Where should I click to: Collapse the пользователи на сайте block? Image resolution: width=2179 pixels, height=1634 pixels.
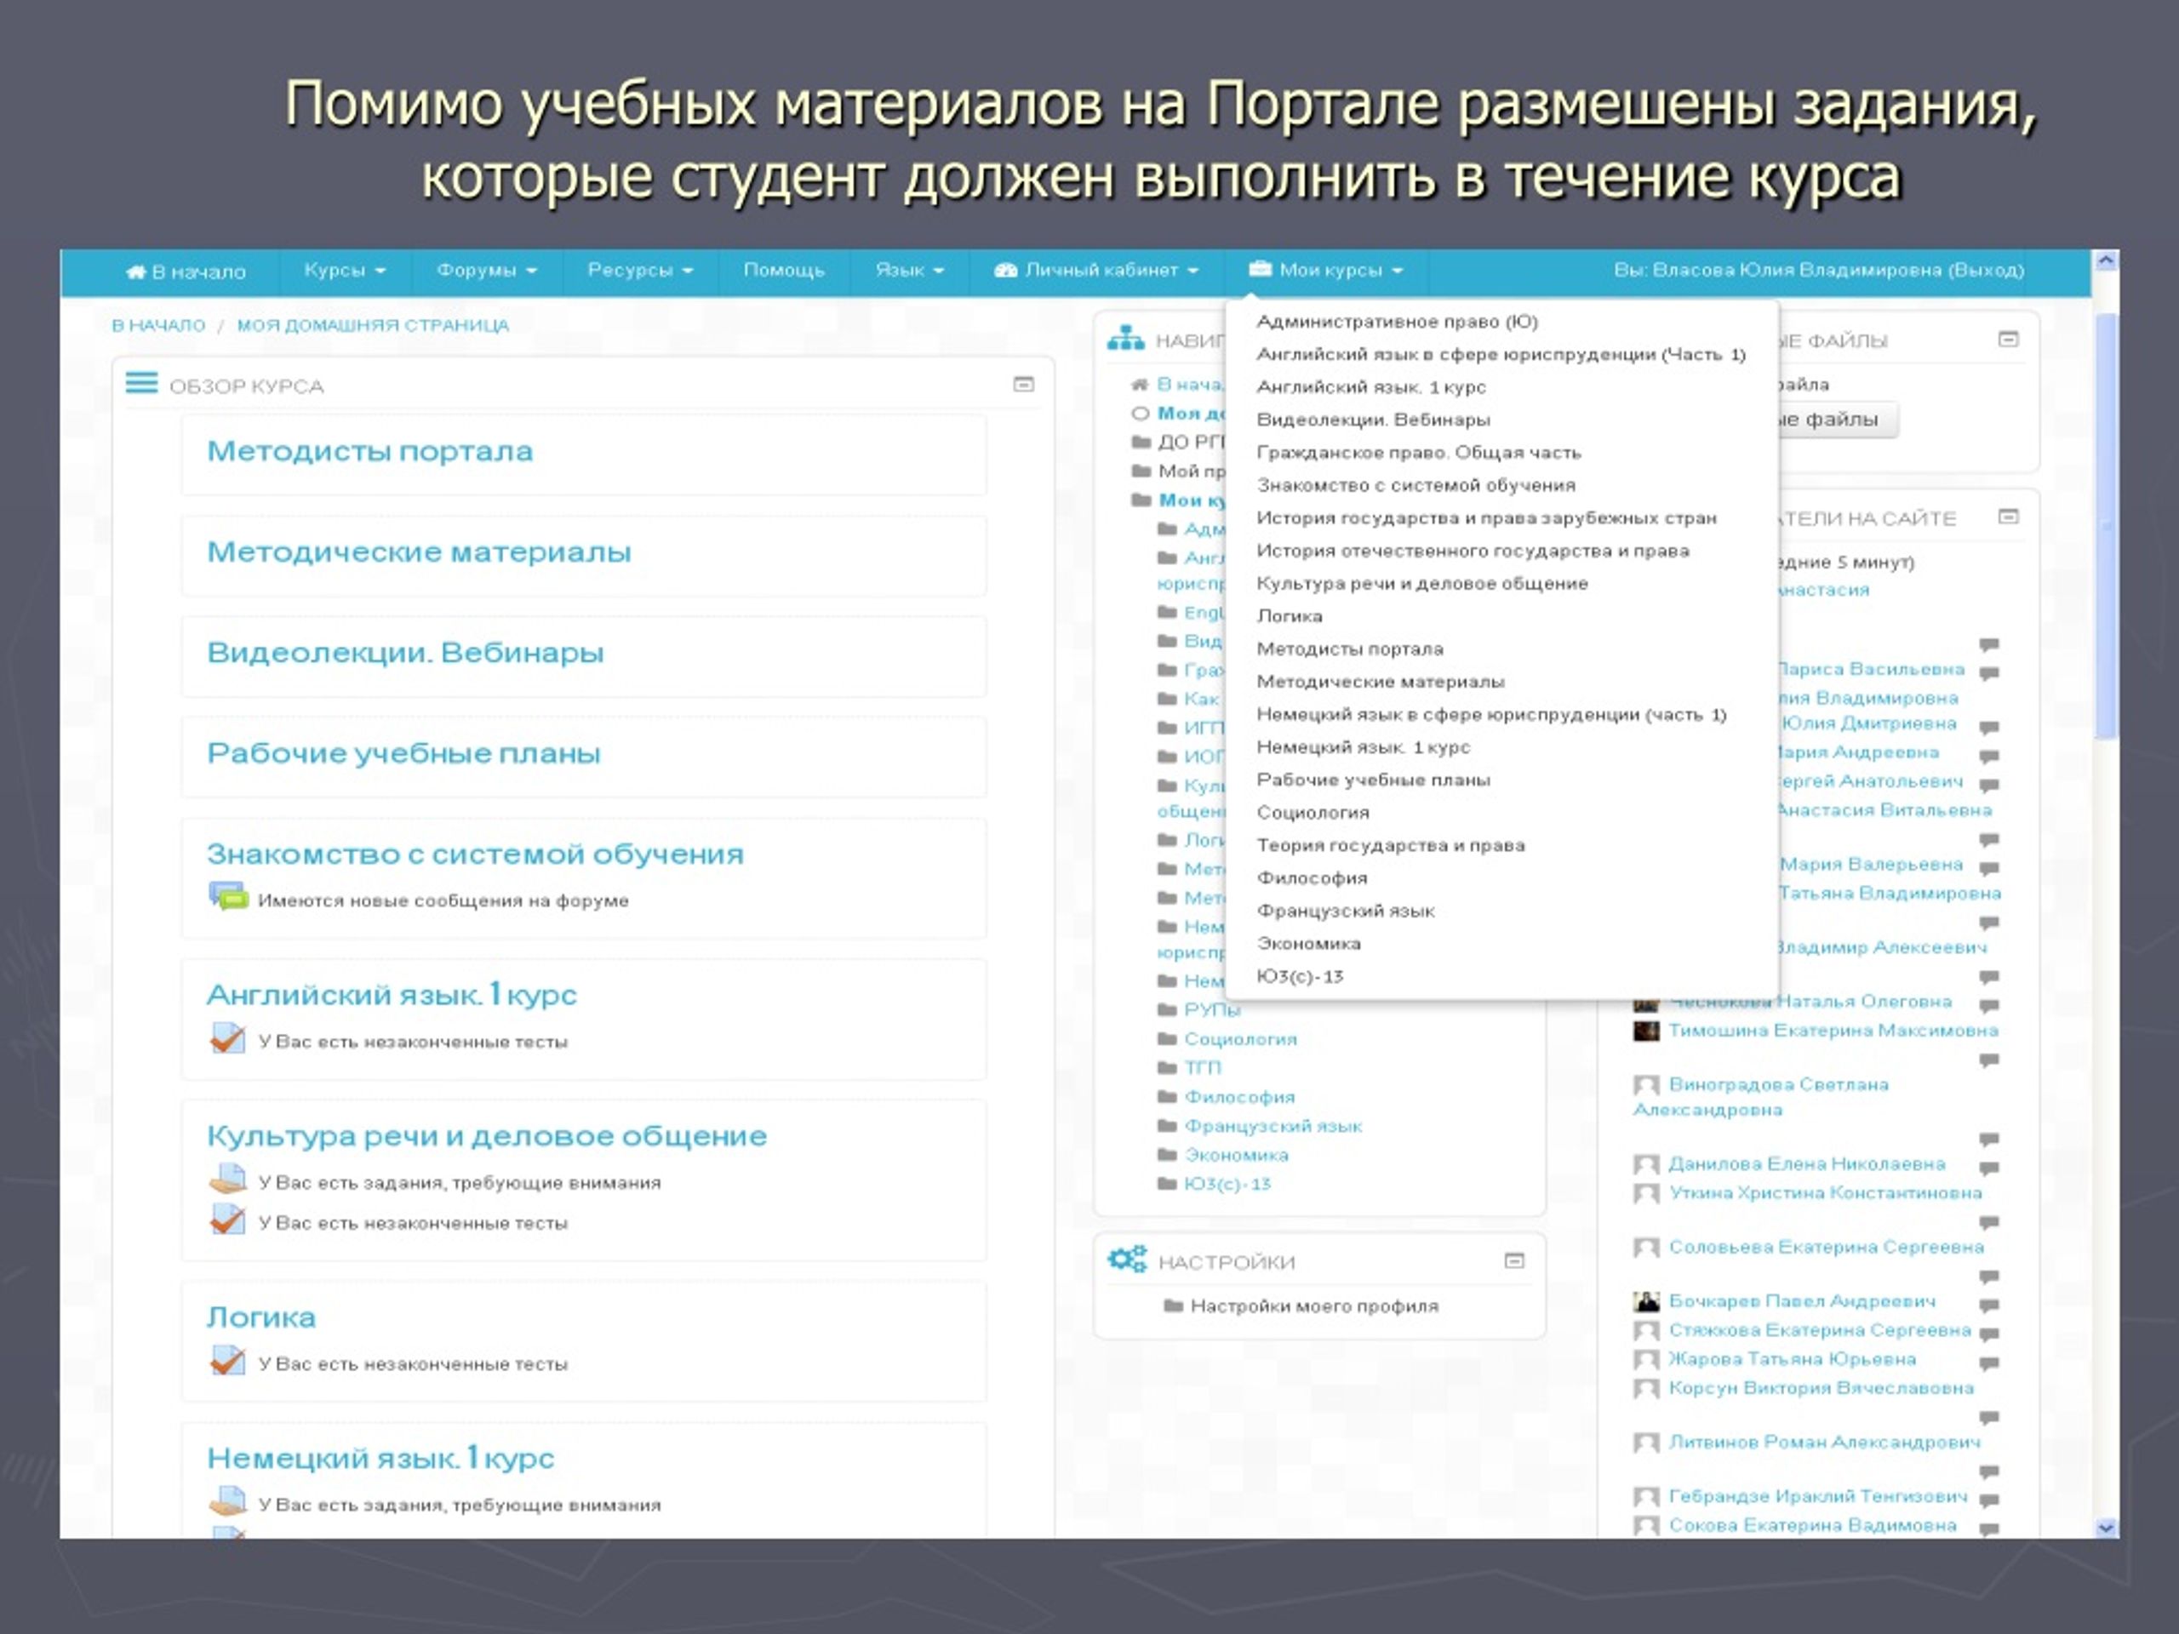[x=2009, y=517]
